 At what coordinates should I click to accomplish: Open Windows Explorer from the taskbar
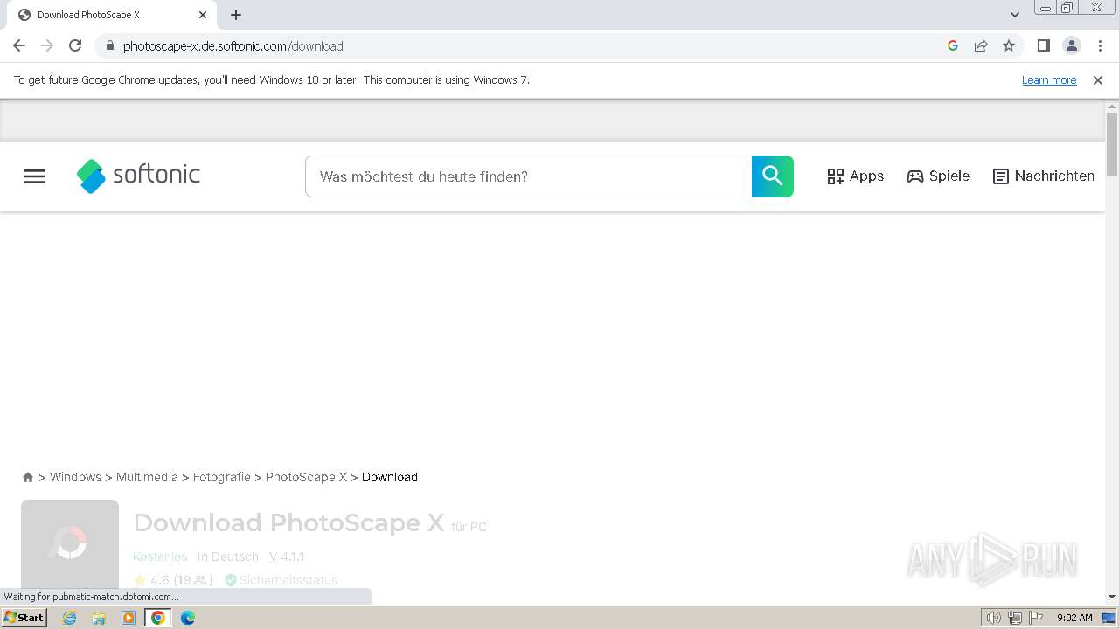pyautogui.click(x=99, y=618)
